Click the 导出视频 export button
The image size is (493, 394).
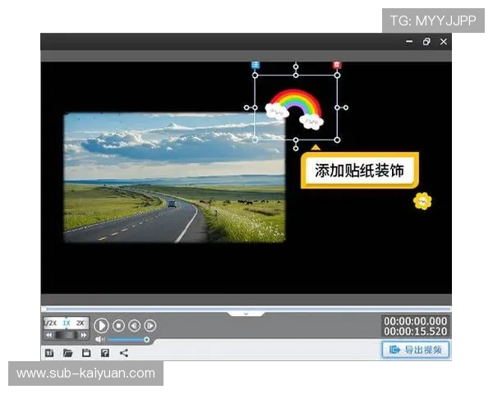[416, 350]
